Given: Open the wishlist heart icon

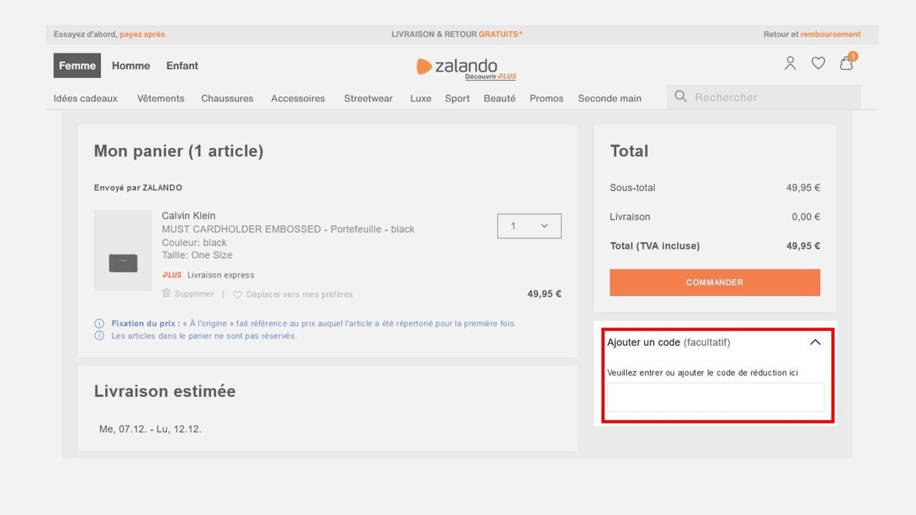Looking at the screenshot, I should [818, 64].
